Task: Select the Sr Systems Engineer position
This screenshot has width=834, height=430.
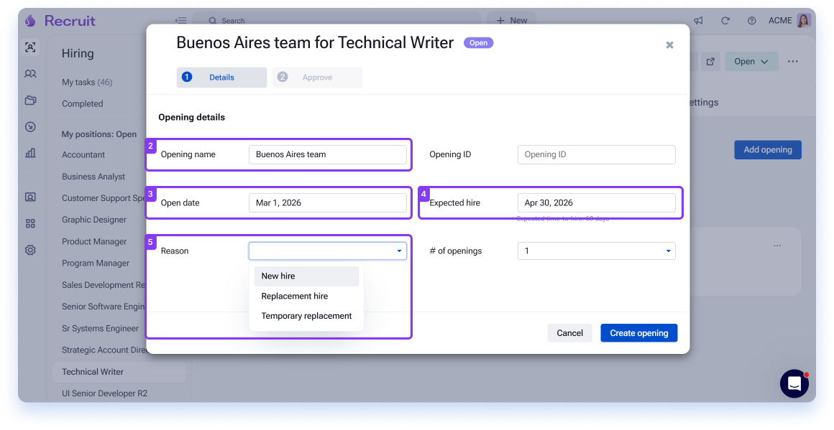Action: (101, 329)
